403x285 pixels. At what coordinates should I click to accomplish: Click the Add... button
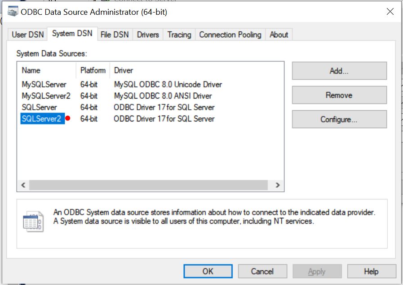339,71
